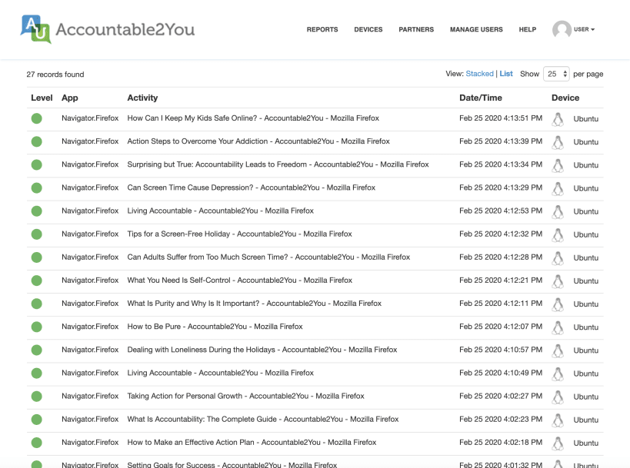This screenshot has height=468, width=630.
Task: Click the Linux penguin icon for 4:12:07 PM
Action: click(x=557, y=327)
